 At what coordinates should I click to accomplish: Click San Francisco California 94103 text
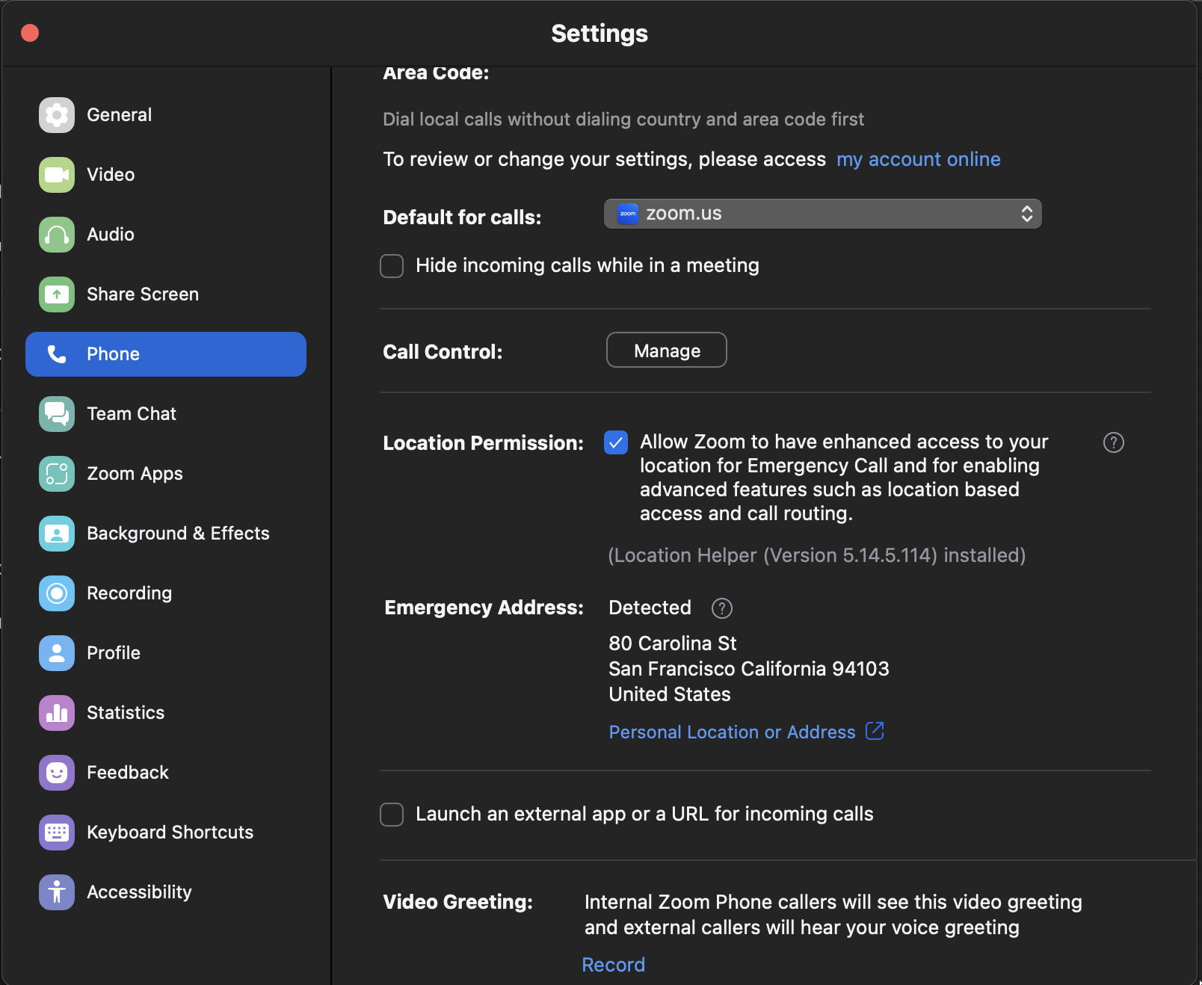749,669
